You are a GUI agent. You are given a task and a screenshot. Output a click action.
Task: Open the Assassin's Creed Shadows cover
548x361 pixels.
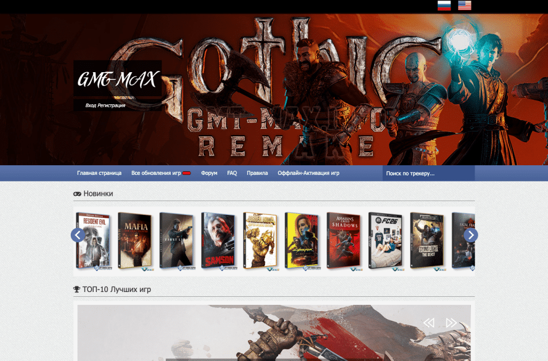point(344,241)
